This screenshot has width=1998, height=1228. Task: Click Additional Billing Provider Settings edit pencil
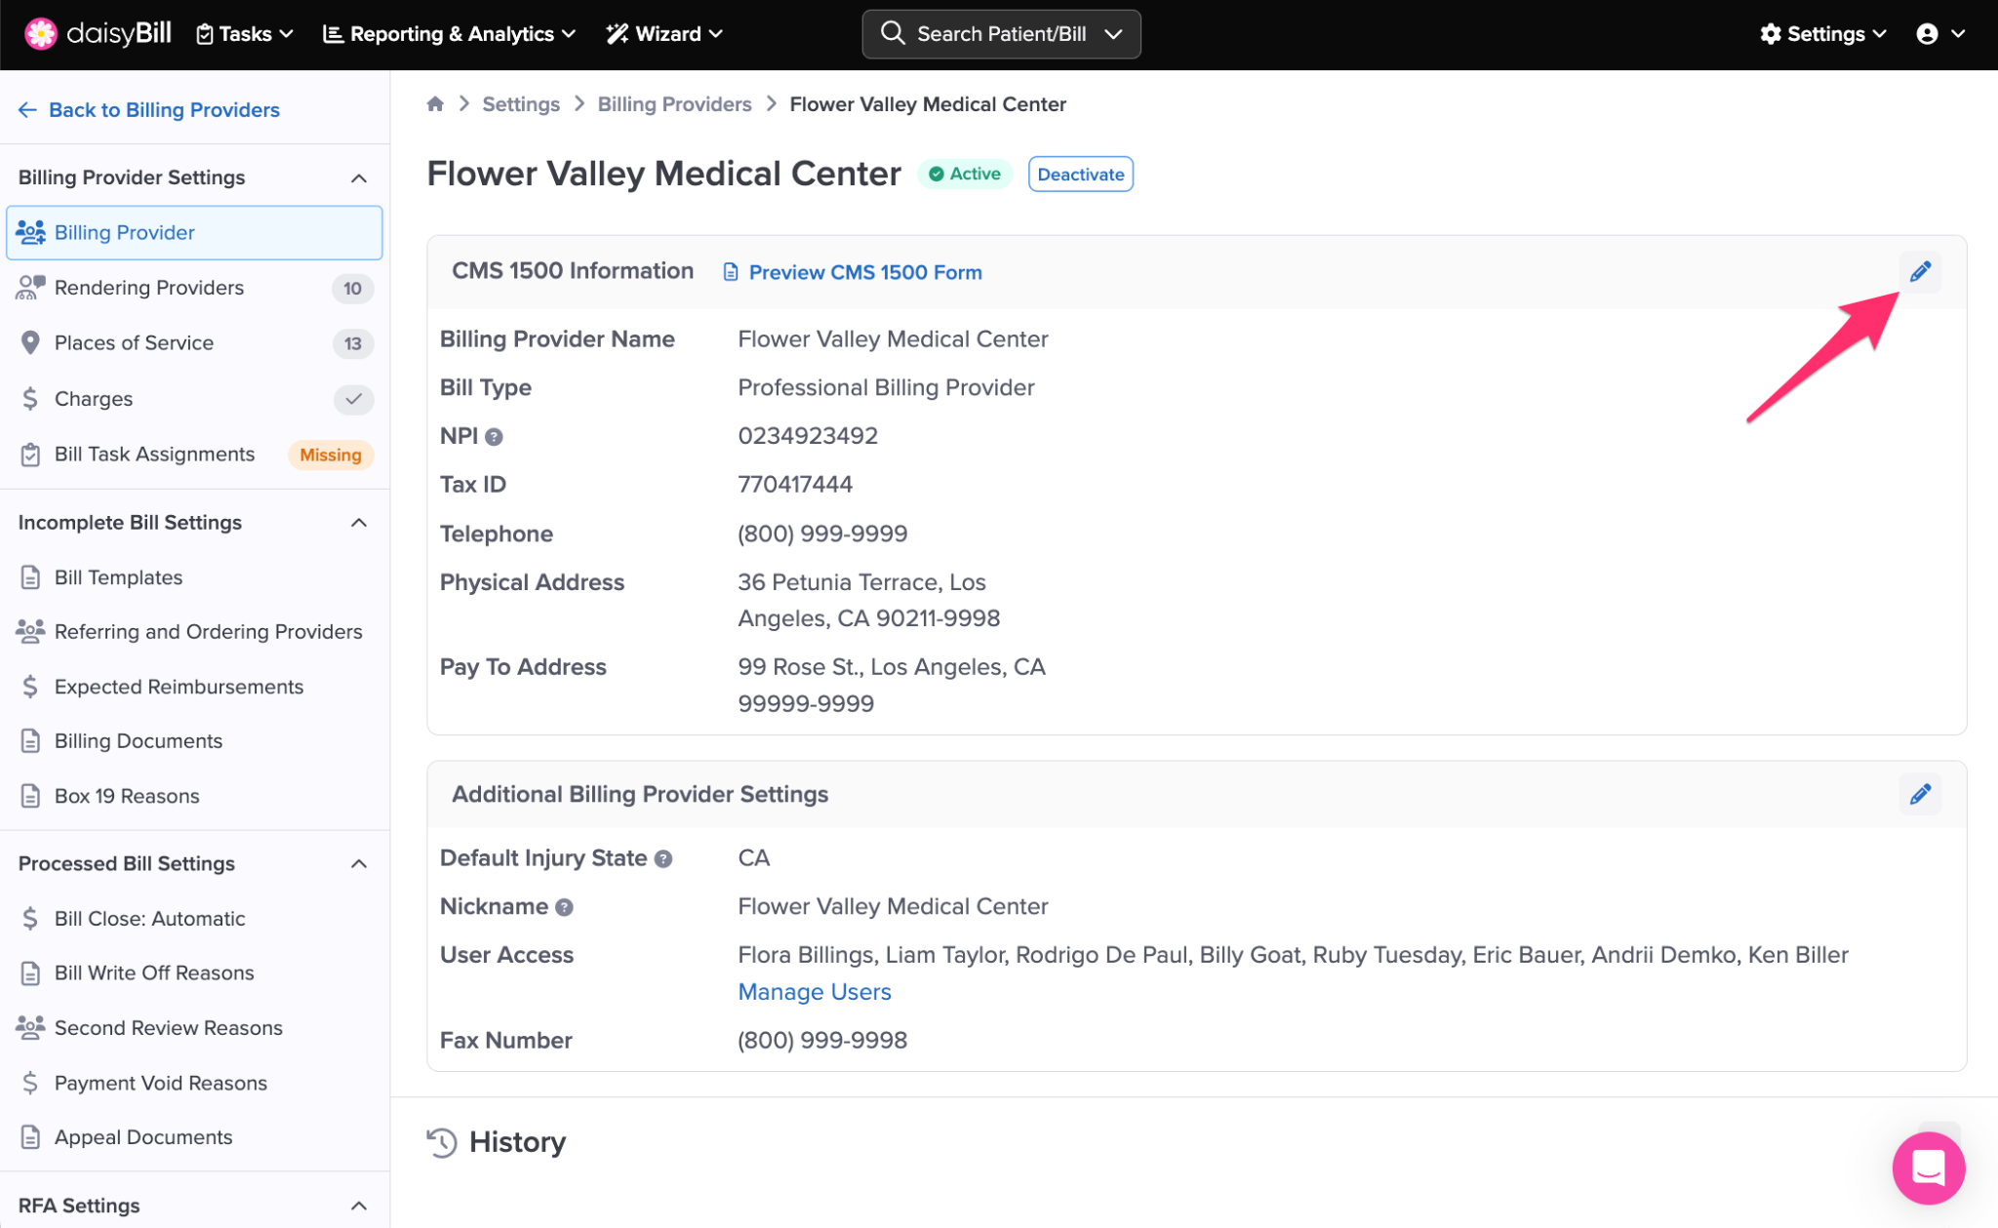point(1919,794)
